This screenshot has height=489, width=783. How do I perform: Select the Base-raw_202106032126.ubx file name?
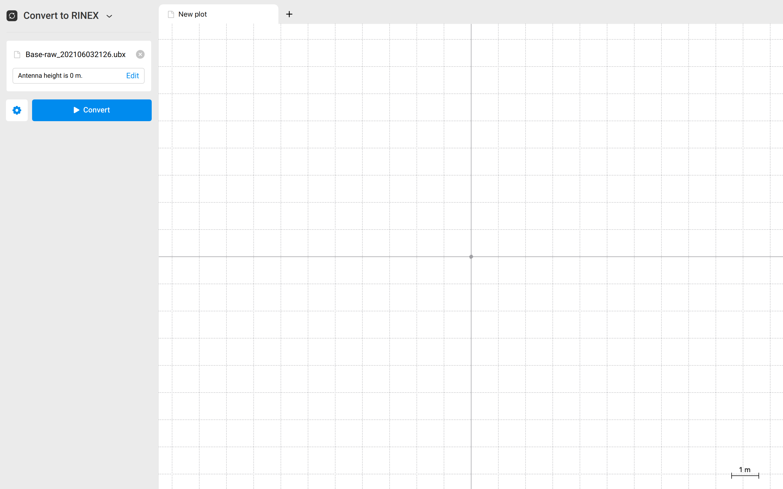pyautogui.click(x=75, y=54)
